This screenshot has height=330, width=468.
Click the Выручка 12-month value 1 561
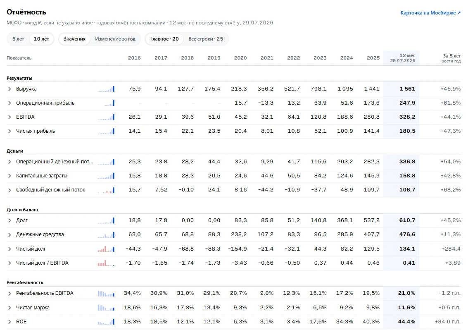tap(407, 89)
